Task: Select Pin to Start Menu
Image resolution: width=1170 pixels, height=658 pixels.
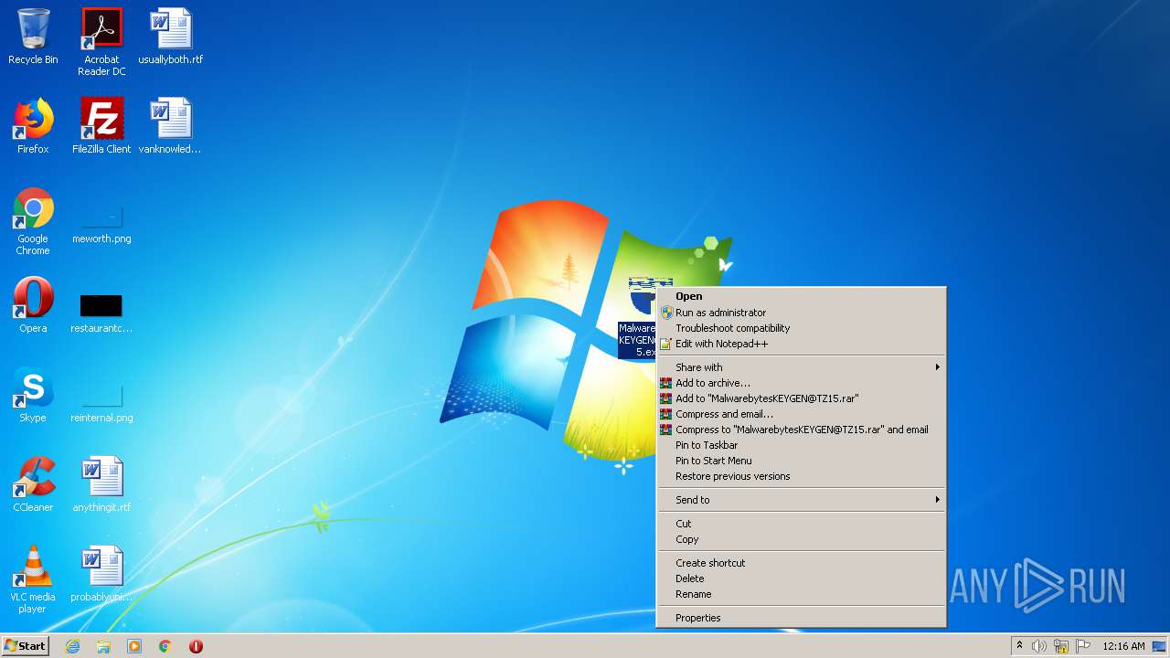Action: pos(802,461)
